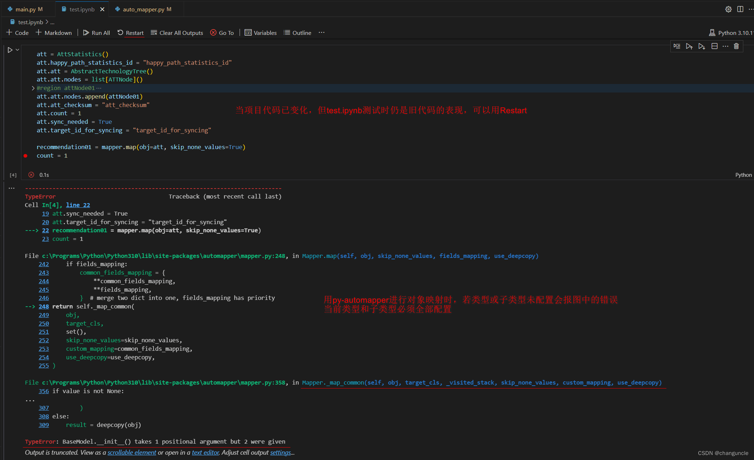Click split editor layout icon
Viewport: 754px width, 460px height.
click(x=740, y=9)
